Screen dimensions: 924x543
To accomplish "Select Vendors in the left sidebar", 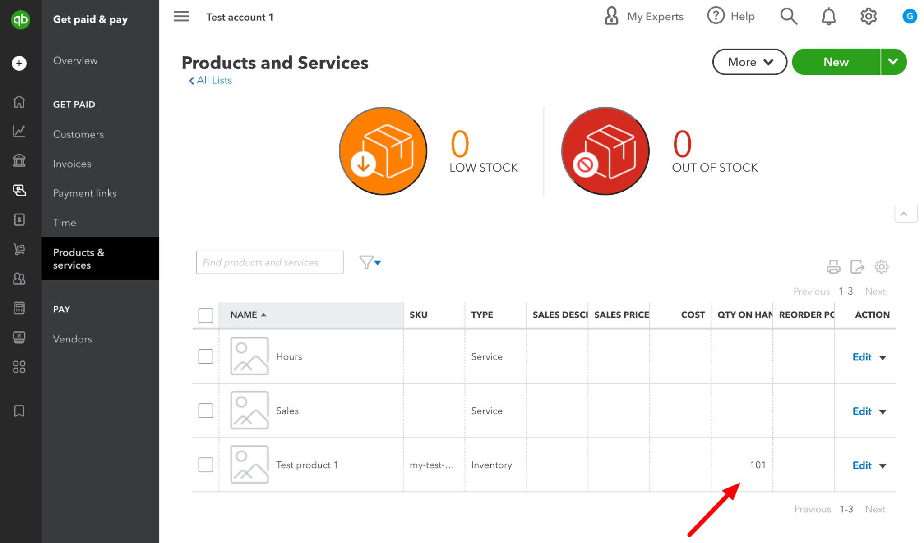I will 72,339.
